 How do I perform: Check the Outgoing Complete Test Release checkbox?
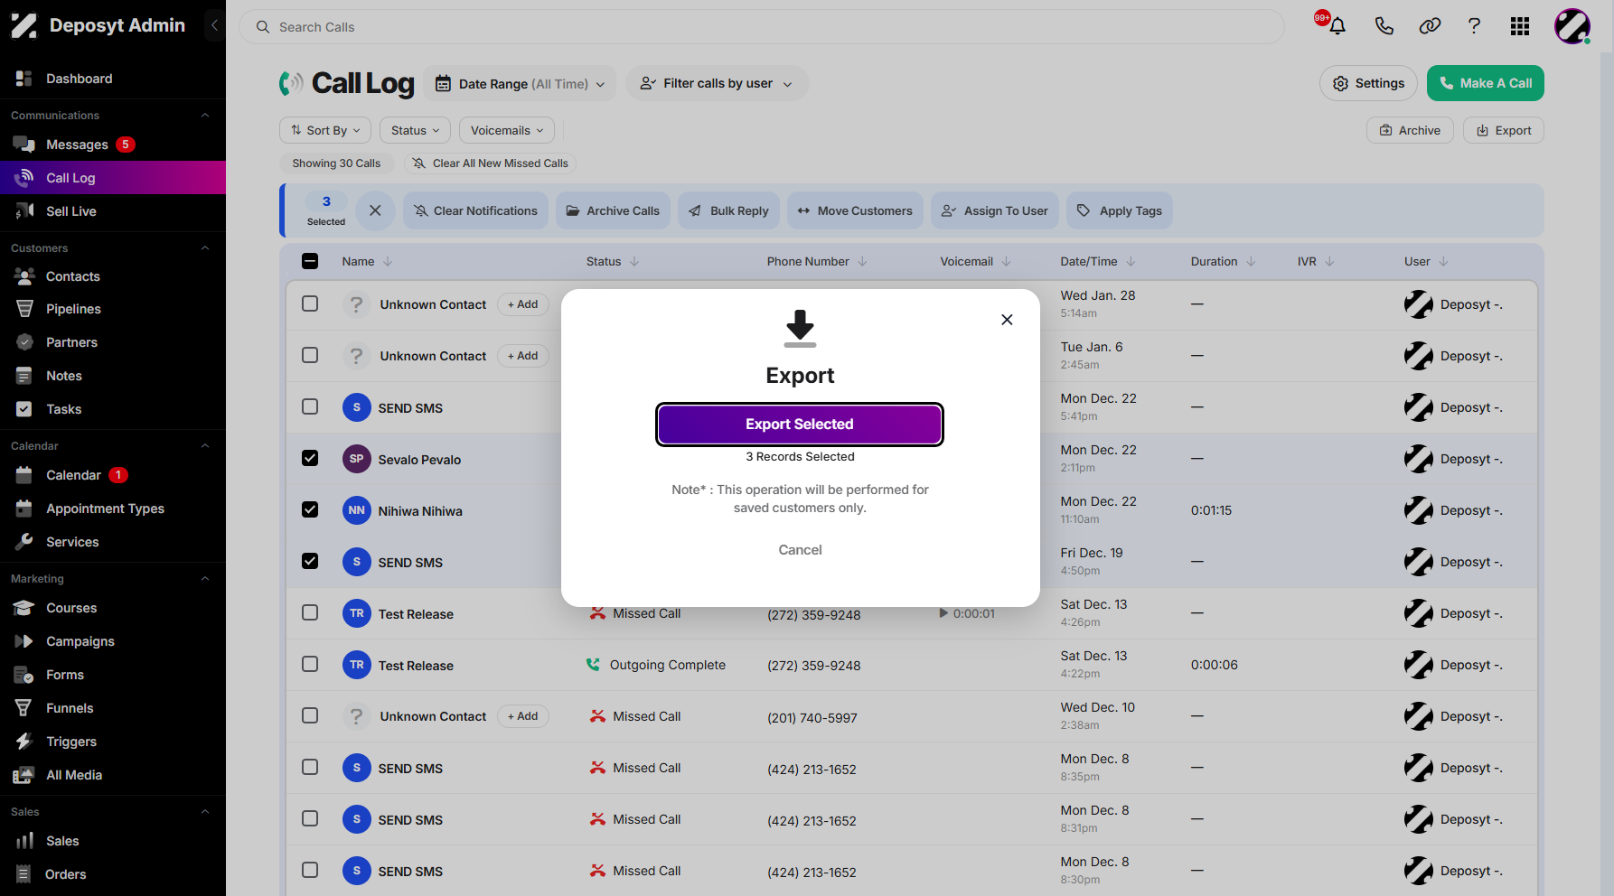click(310, 664)
